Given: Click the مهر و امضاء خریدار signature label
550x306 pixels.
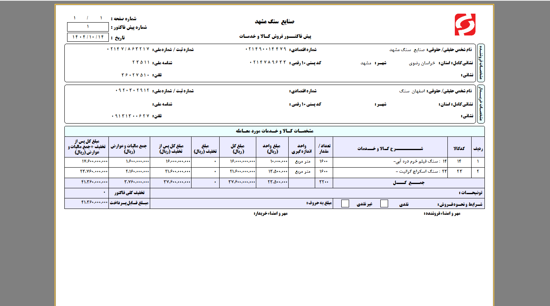Looking at the screenshot, I should (270, 214).
